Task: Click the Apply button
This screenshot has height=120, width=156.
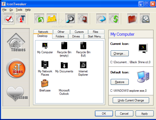Action: [x=145, y=114]
